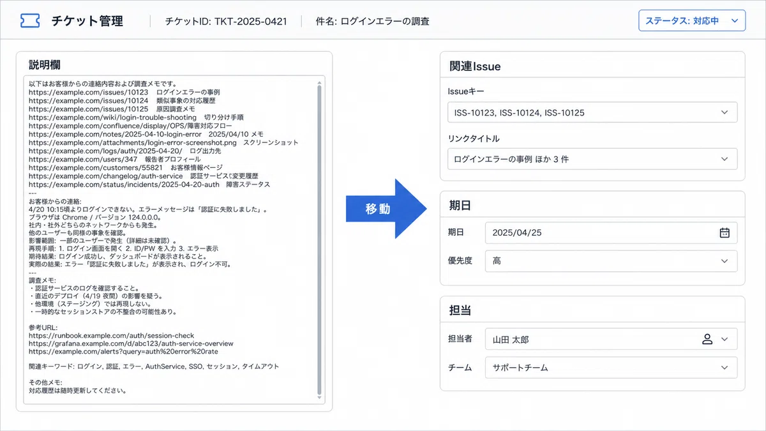Click the issues/10123 URL line
766x431 pixels.
(124, 93)
